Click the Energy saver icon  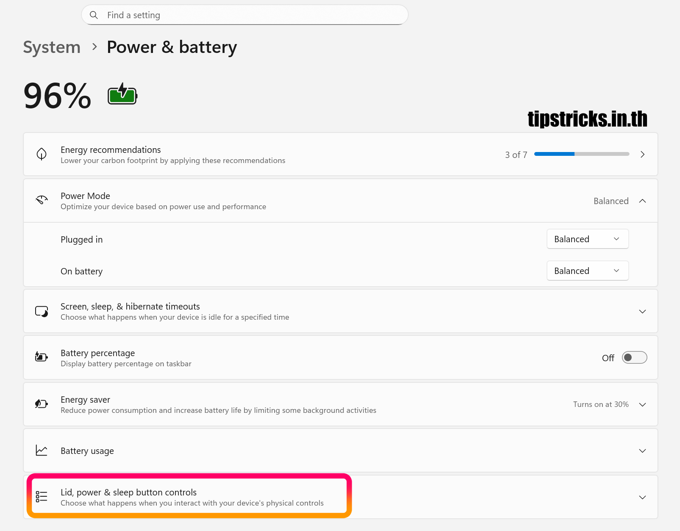pos(42,404)
